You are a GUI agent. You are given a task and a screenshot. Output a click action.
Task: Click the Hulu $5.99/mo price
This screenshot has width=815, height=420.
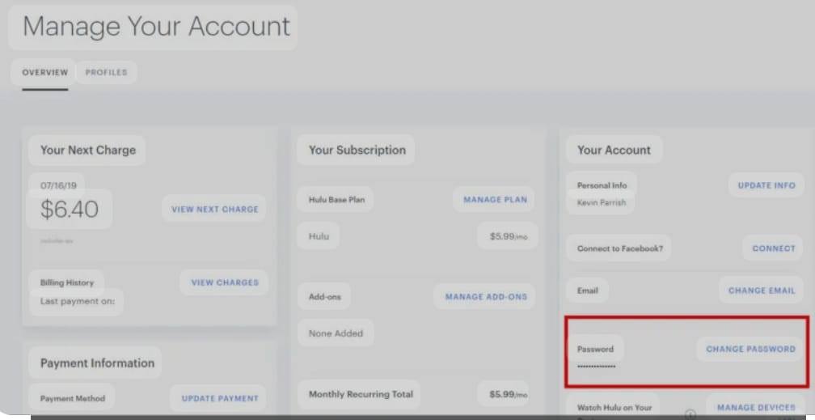point(509,236)
